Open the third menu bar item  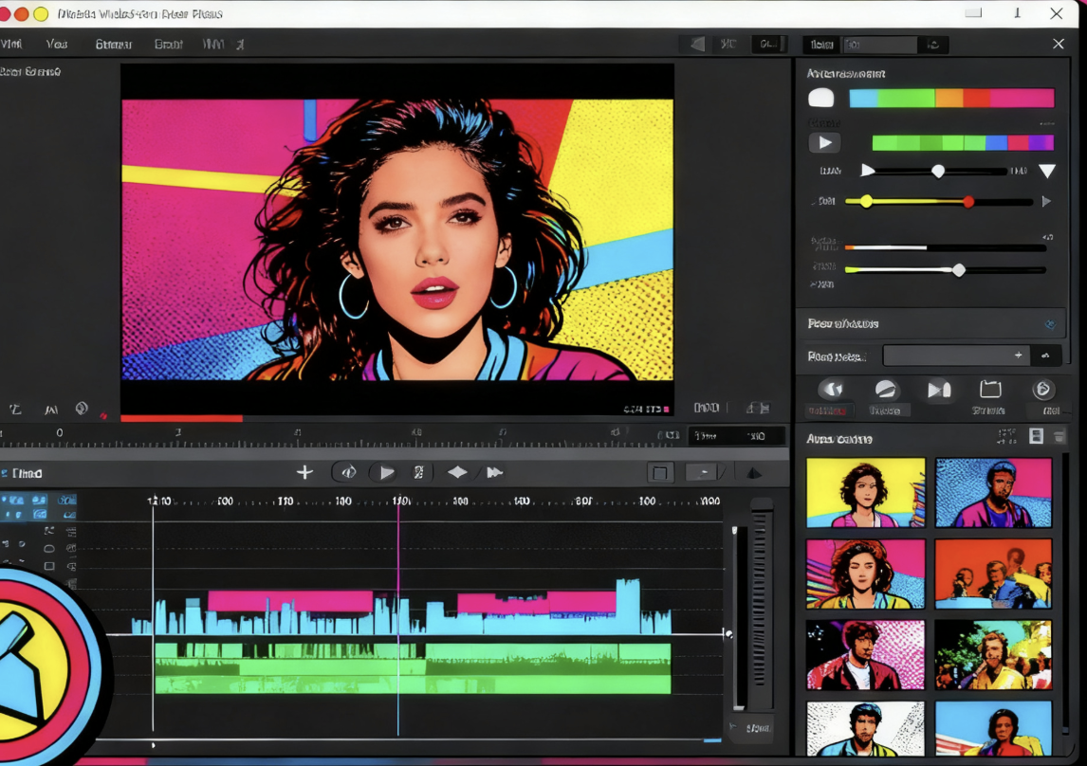point(113,45)
